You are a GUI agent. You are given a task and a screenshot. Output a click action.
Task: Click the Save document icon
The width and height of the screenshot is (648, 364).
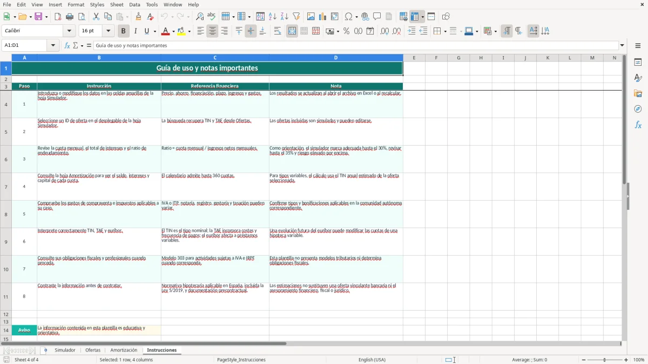(x=38, y=17)
